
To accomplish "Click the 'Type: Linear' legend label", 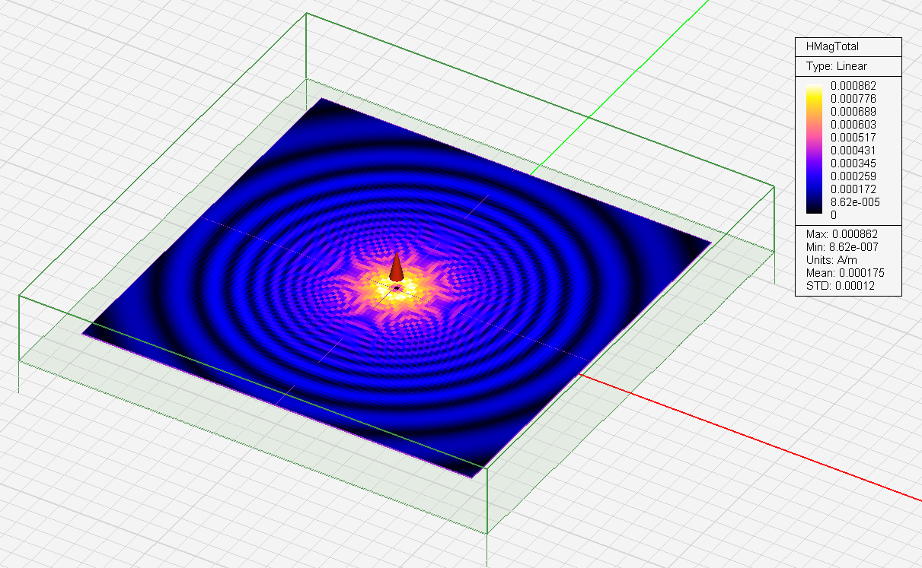I will click(x=836, y=66).
